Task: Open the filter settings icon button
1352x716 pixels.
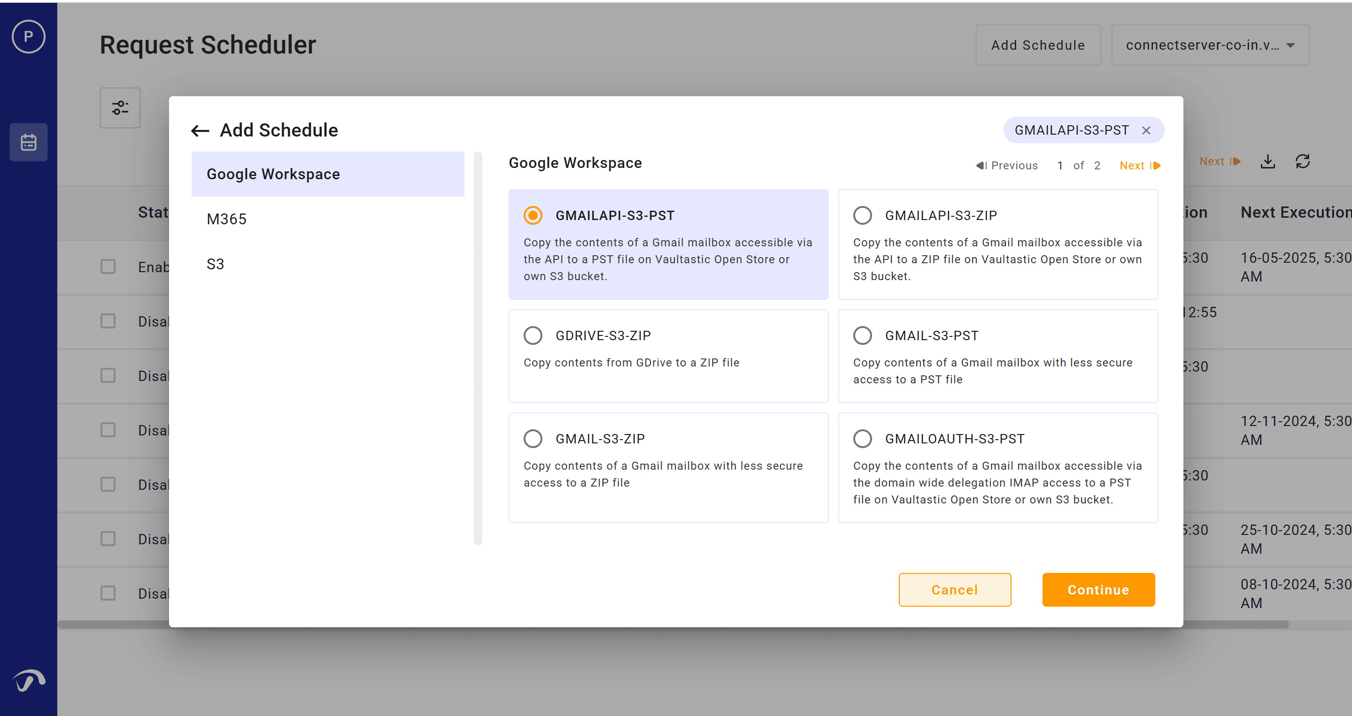Action: pyautogui.click(x=120, y=107)
